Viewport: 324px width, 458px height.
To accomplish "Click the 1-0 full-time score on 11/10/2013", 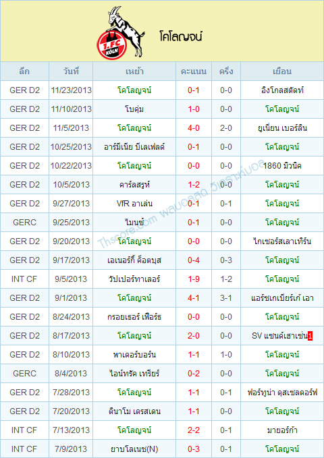I will (x=193, y=109).
